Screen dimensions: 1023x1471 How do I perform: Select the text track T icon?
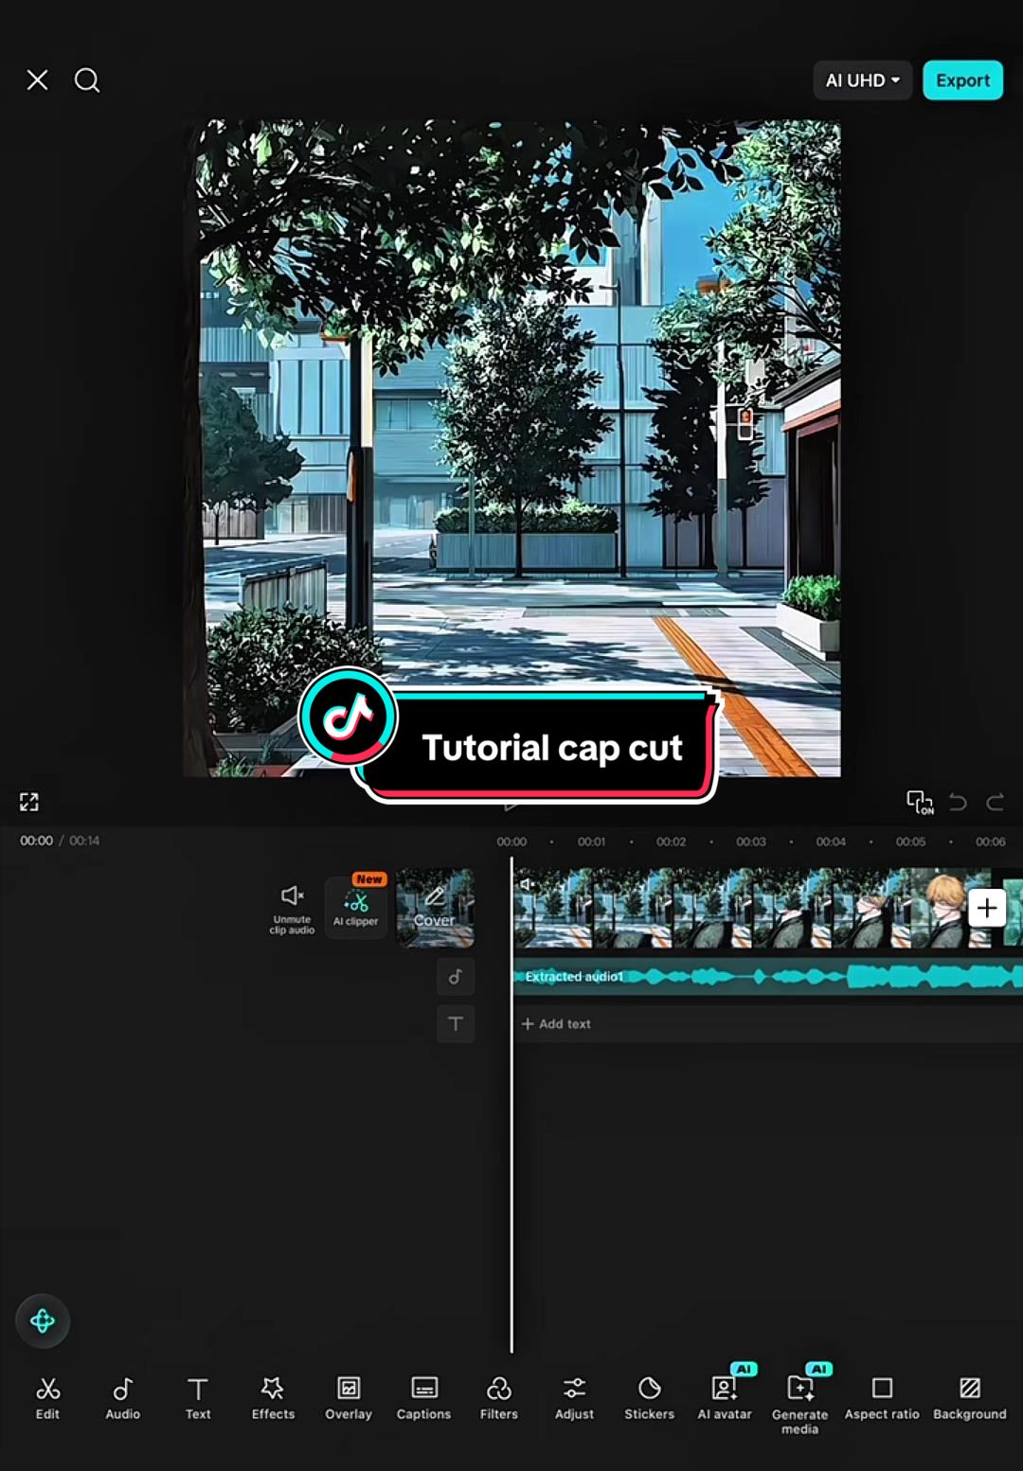tap(456, 1024)
